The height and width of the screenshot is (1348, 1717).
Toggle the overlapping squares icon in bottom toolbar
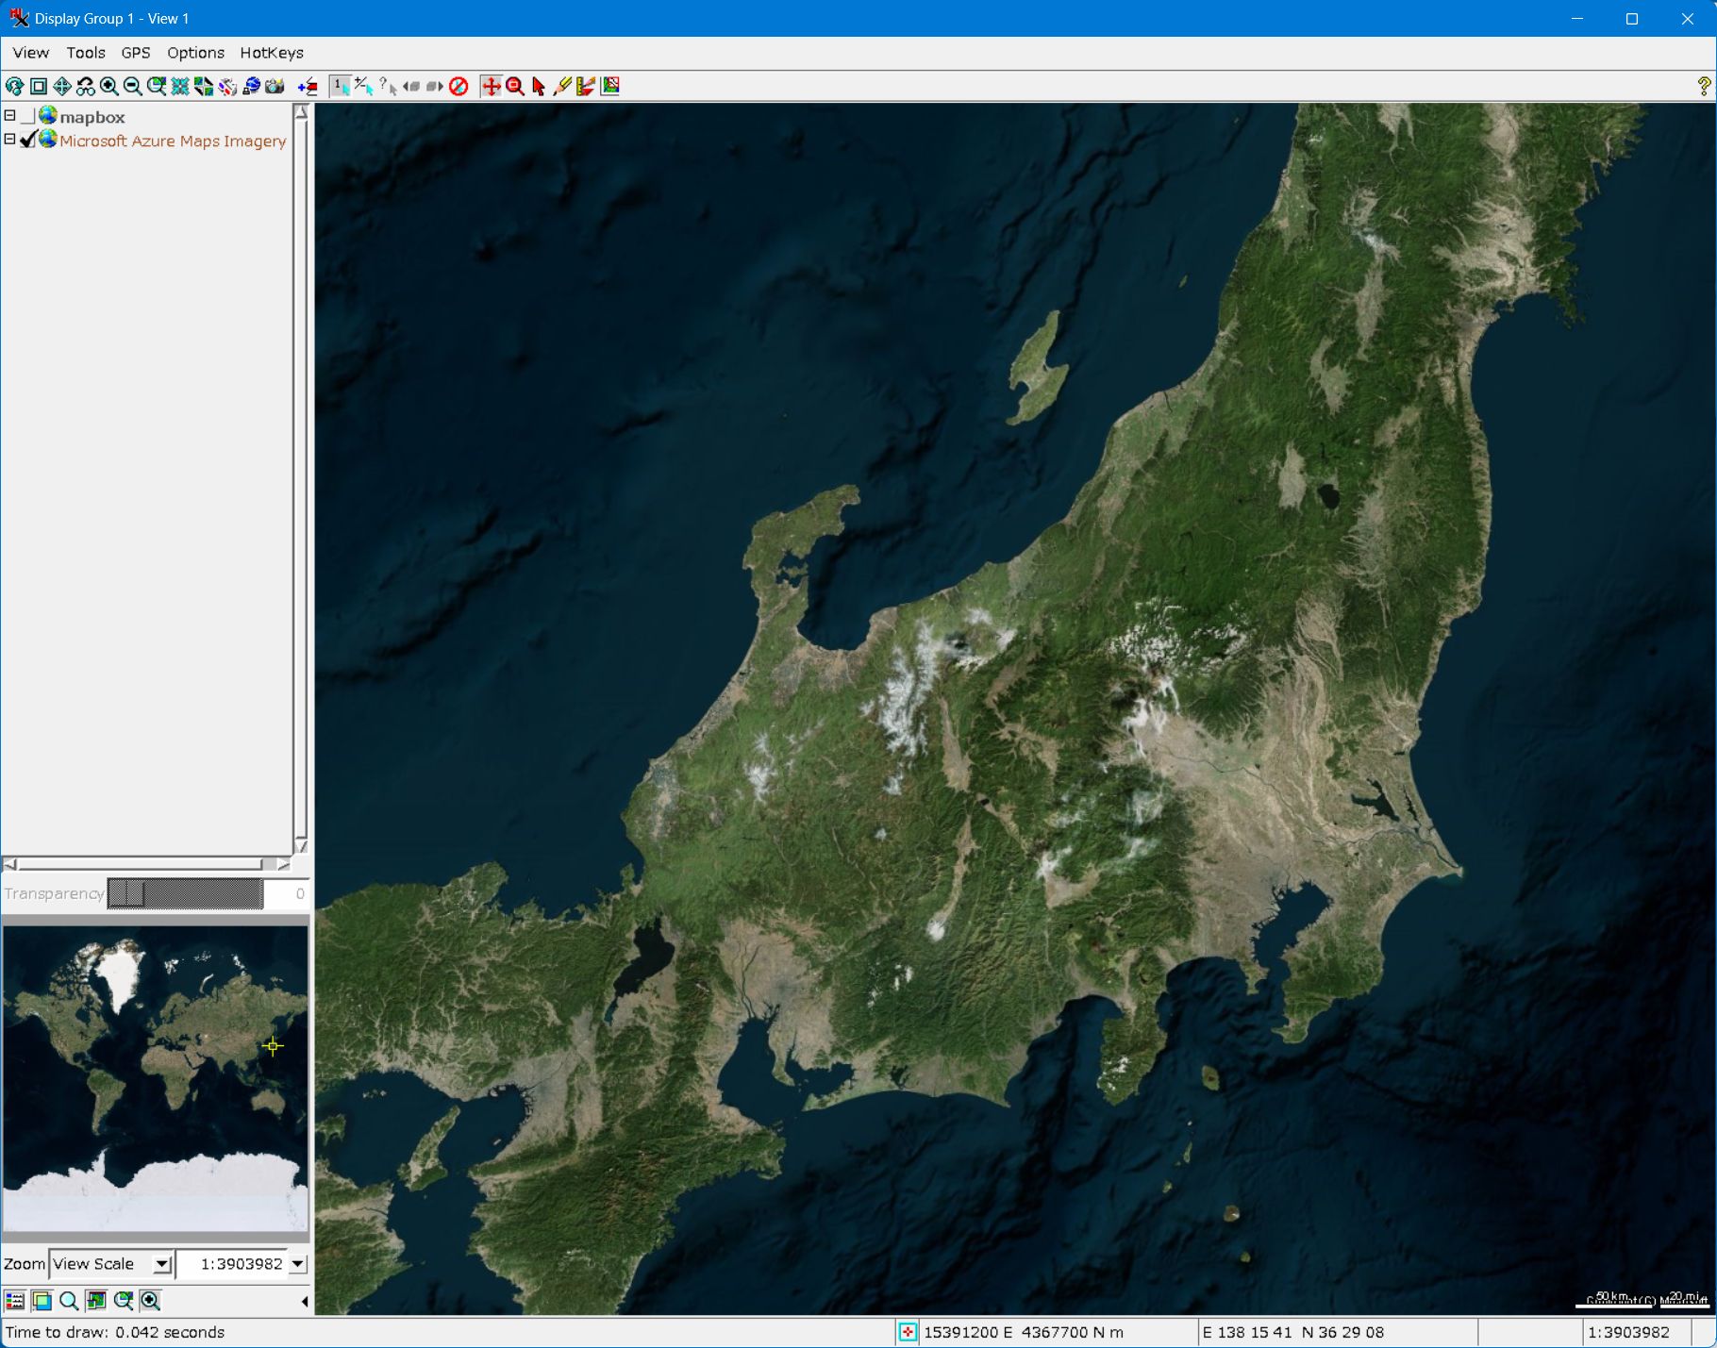pos(42,1301)
